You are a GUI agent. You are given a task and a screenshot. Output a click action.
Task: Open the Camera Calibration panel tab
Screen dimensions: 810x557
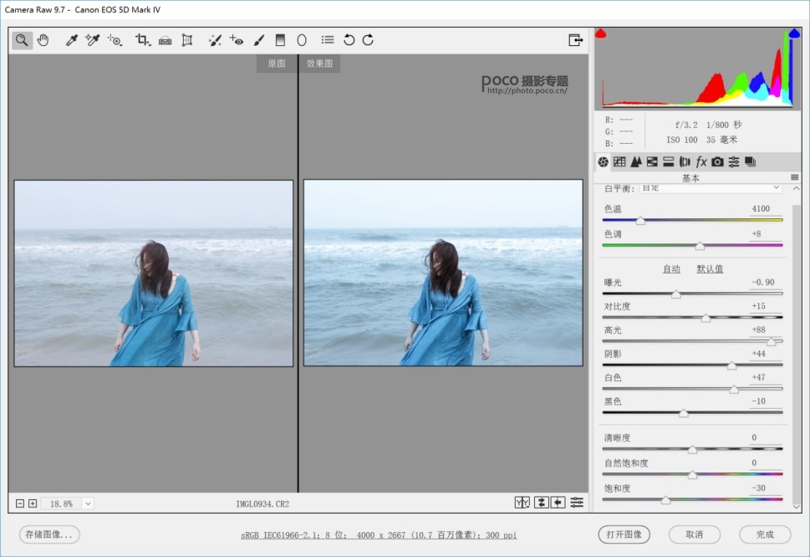(x=717, y=161)
